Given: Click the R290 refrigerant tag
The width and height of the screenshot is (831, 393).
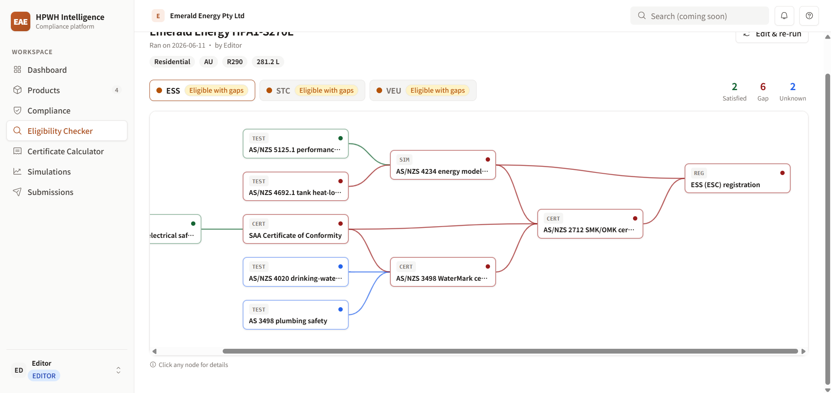Looking at the screenshot, I should click(235, 62).
